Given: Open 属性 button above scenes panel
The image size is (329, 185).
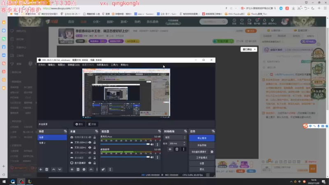Looking at the screenshot, I should (79, 124).
